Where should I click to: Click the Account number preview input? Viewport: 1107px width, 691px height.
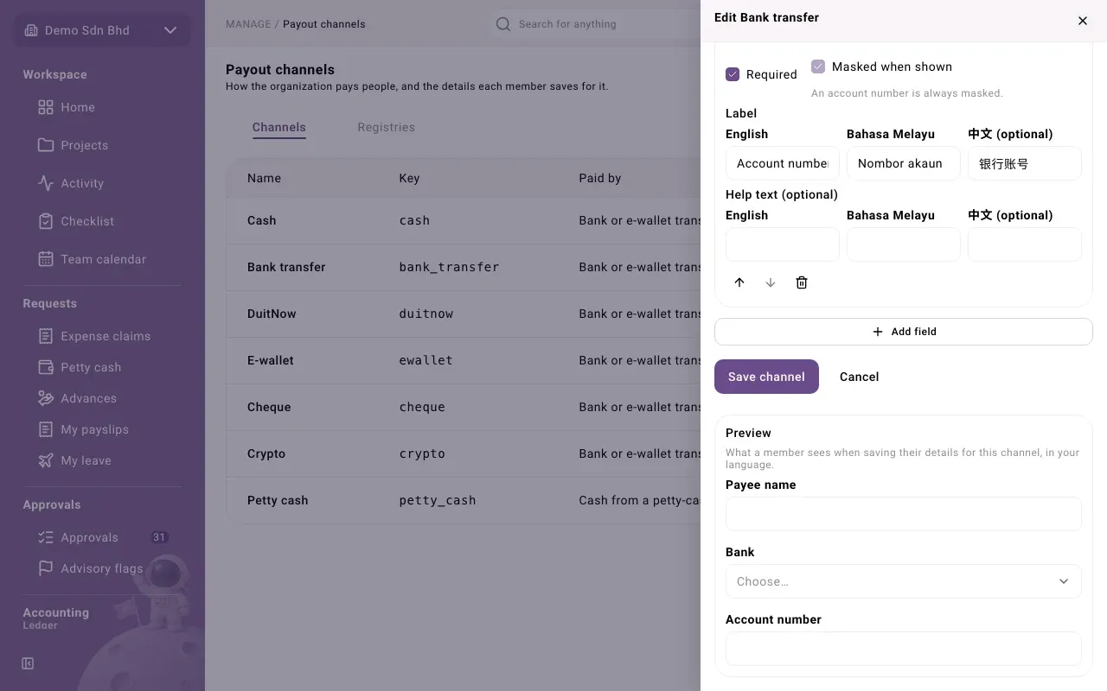tap(904, 649)
